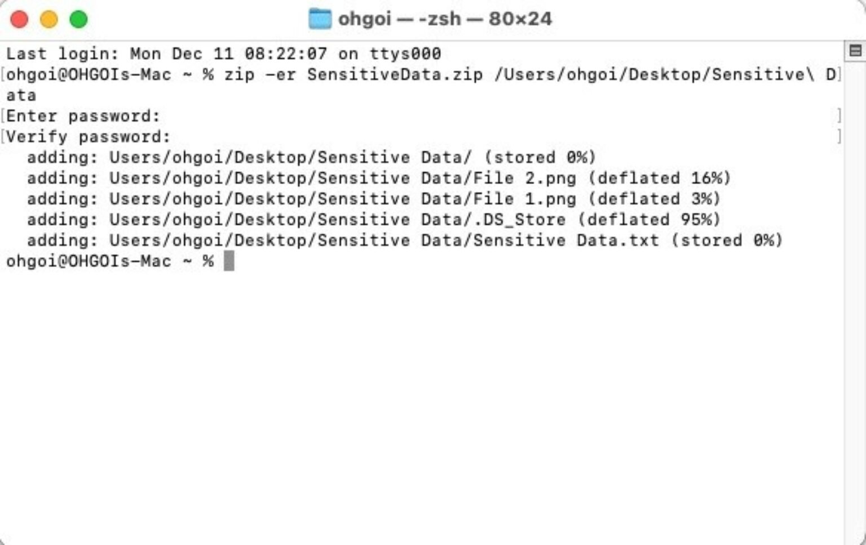Click the last "ohgoi@OHGOIs-Mac ~ %" prompt text
Image resolution: width=866 pixels, height=545 pixels.
click(109, 261)
